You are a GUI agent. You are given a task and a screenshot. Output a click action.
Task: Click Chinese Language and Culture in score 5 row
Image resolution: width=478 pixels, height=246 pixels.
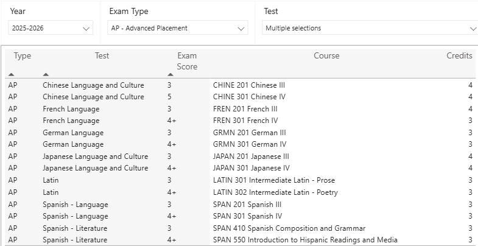point(93,97)
